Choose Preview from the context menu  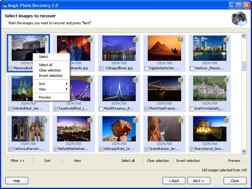45,97
